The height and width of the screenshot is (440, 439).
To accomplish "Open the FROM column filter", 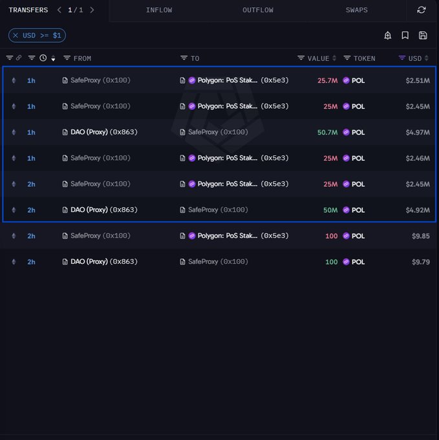I will tap(67, 58).
